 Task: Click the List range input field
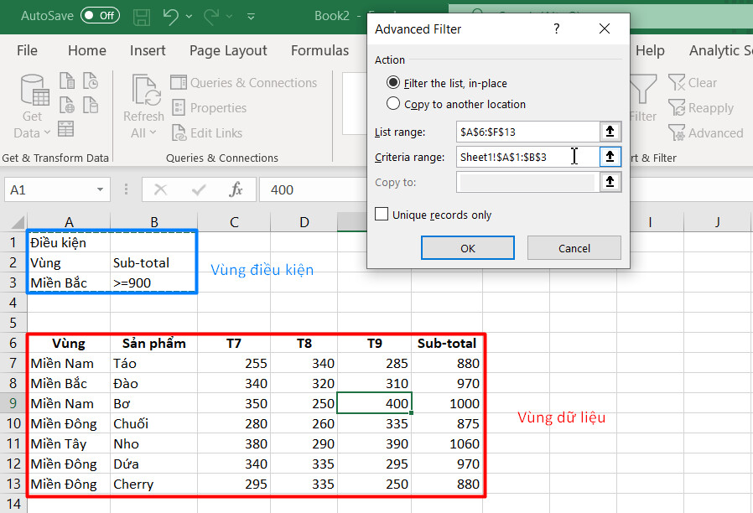coord(527,132)
